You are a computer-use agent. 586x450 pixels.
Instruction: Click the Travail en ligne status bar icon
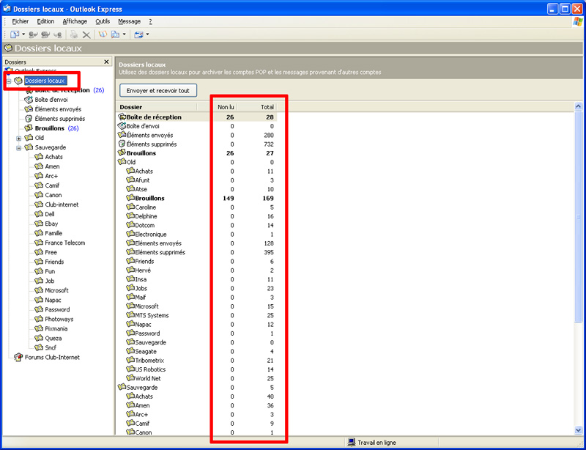352,443
